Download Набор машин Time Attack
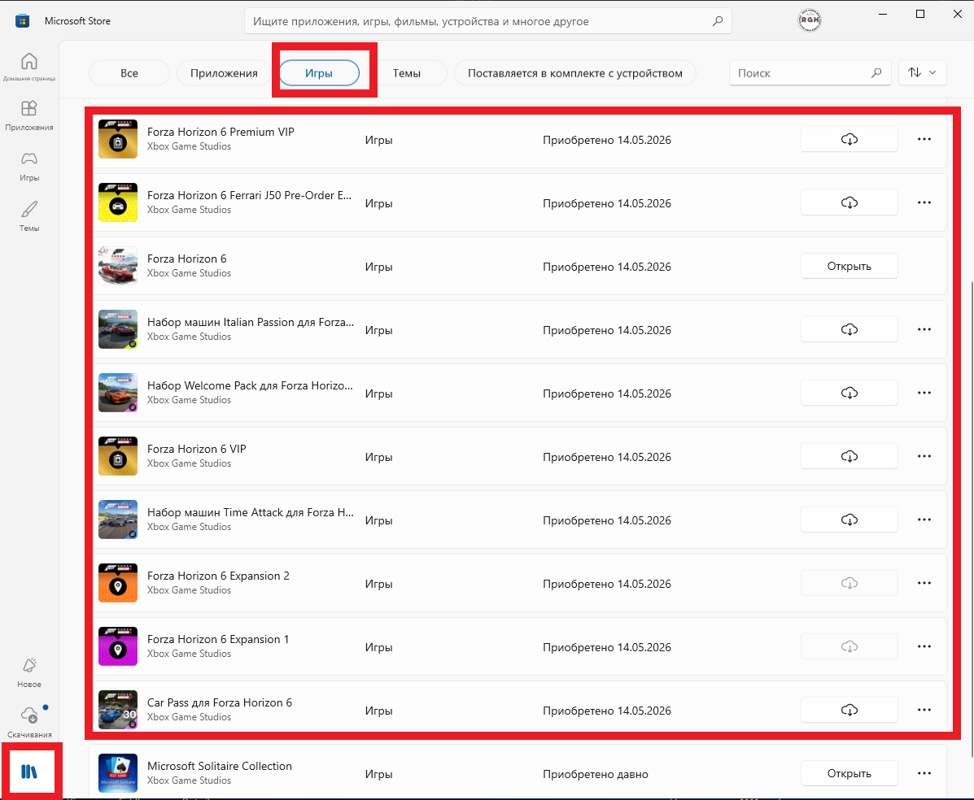This screenshot has height=800, width=974. click(x=850, y=520)
